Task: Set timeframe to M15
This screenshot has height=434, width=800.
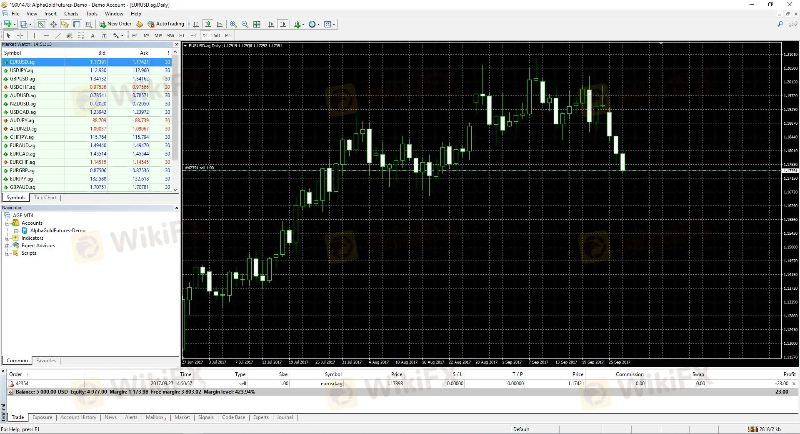Action: (x=158, y=35)
